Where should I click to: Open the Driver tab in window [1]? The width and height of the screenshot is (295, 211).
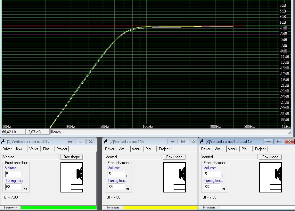point(7,149)
